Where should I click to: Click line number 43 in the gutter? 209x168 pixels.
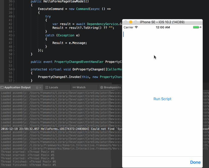coord(10,28)
